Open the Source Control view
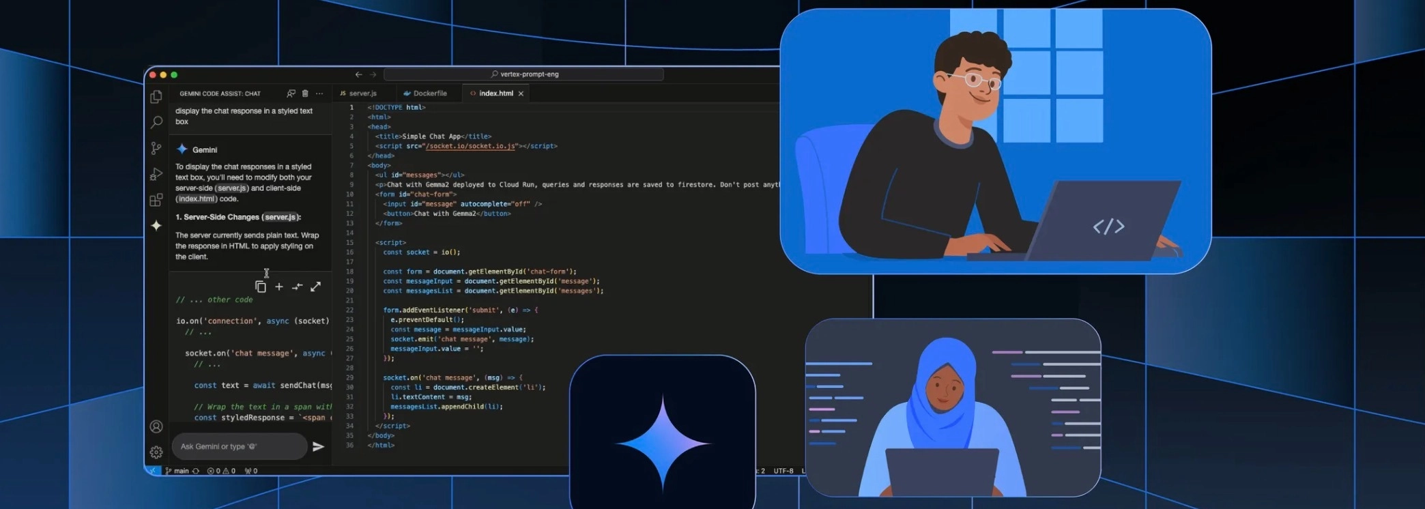 [x=156, y=148]
